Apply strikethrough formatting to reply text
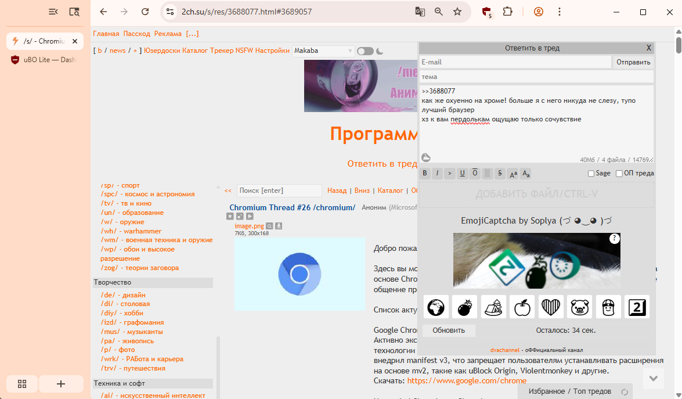 point(500,173)
